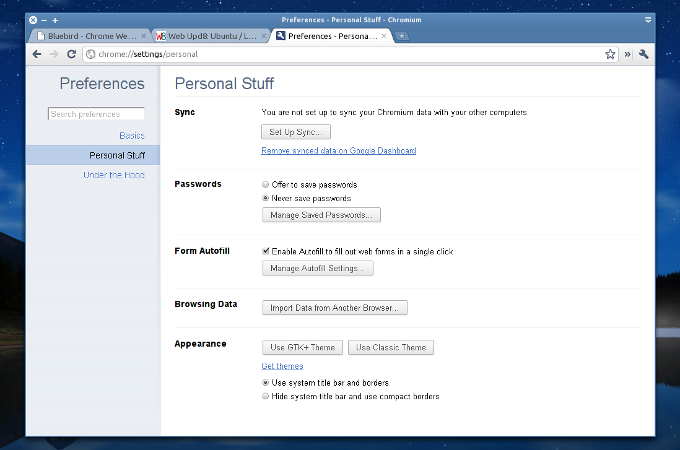Click the Browsing Data section label
This screenshot has height=450, width=680.
click(x=206, y=305)
